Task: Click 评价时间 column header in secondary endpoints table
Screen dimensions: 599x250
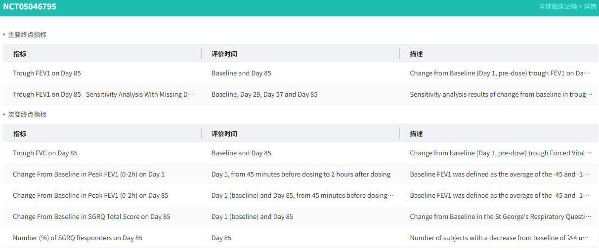Action: 224,134
